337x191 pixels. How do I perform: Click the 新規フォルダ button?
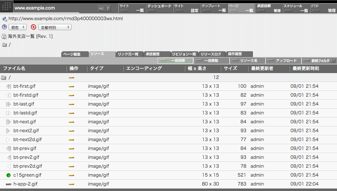coord(319,60)
